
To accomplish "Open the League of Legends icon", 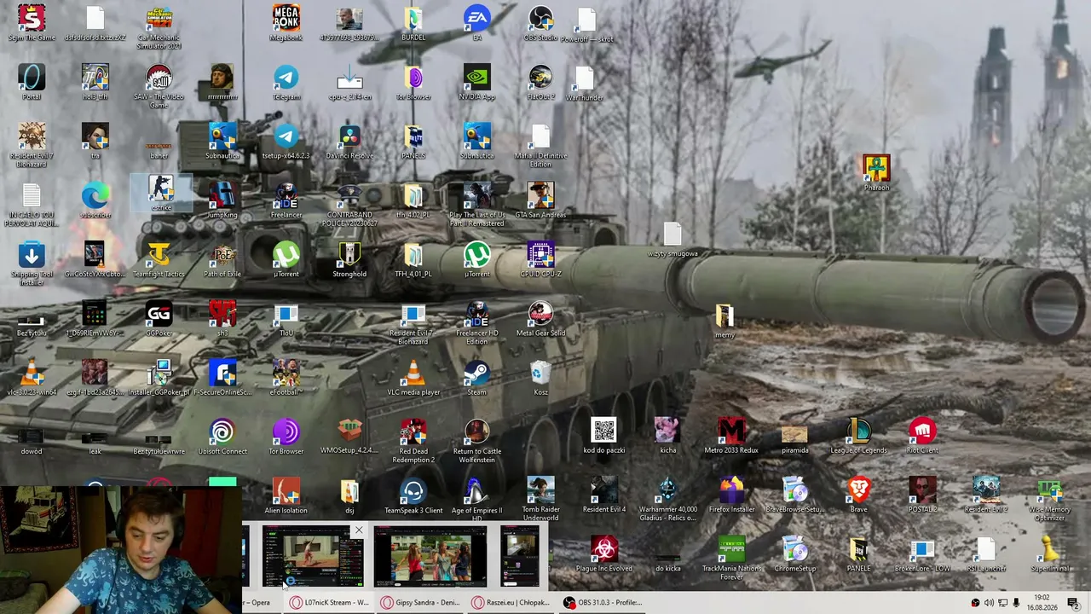I will pos(858,436).
